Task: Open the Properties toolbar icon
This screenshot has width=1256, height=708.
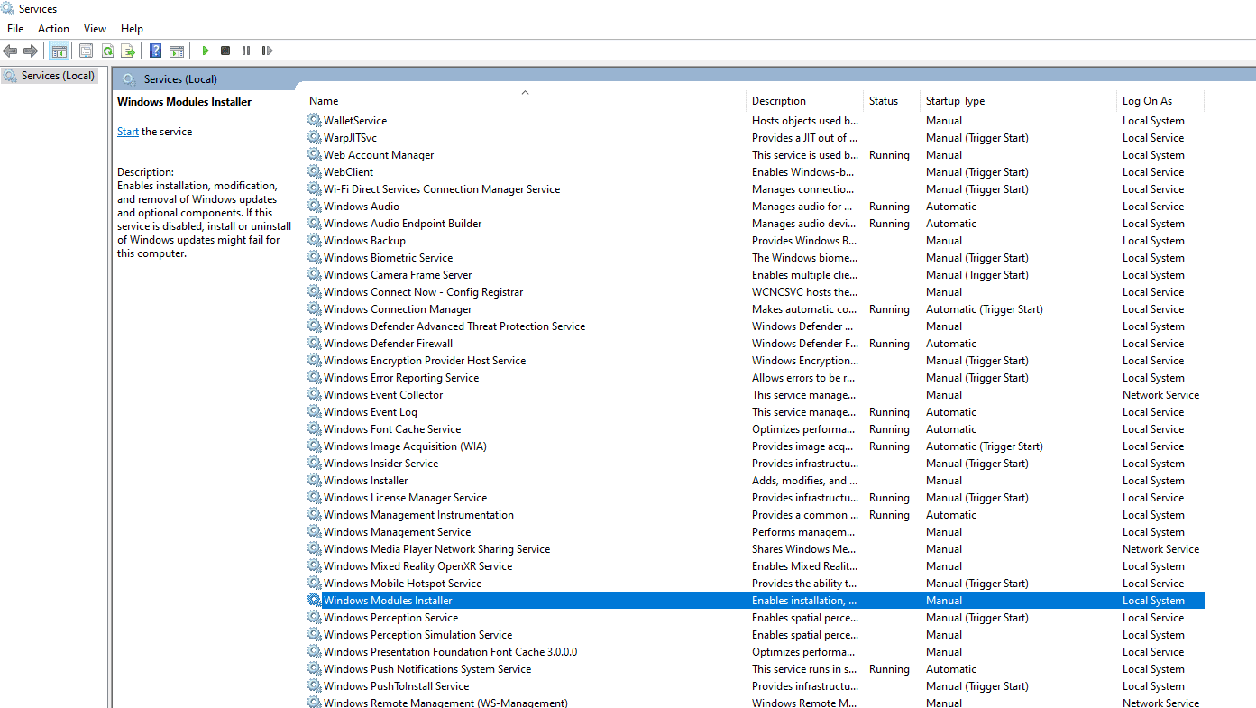Action: click(87, 51)
